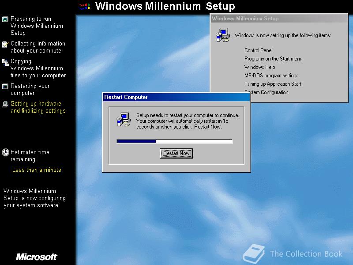Click the Windows Millennium Setup window title bar
Image resolution: width=353 pixels, height=265 pixels.
[x=279, y=19]
